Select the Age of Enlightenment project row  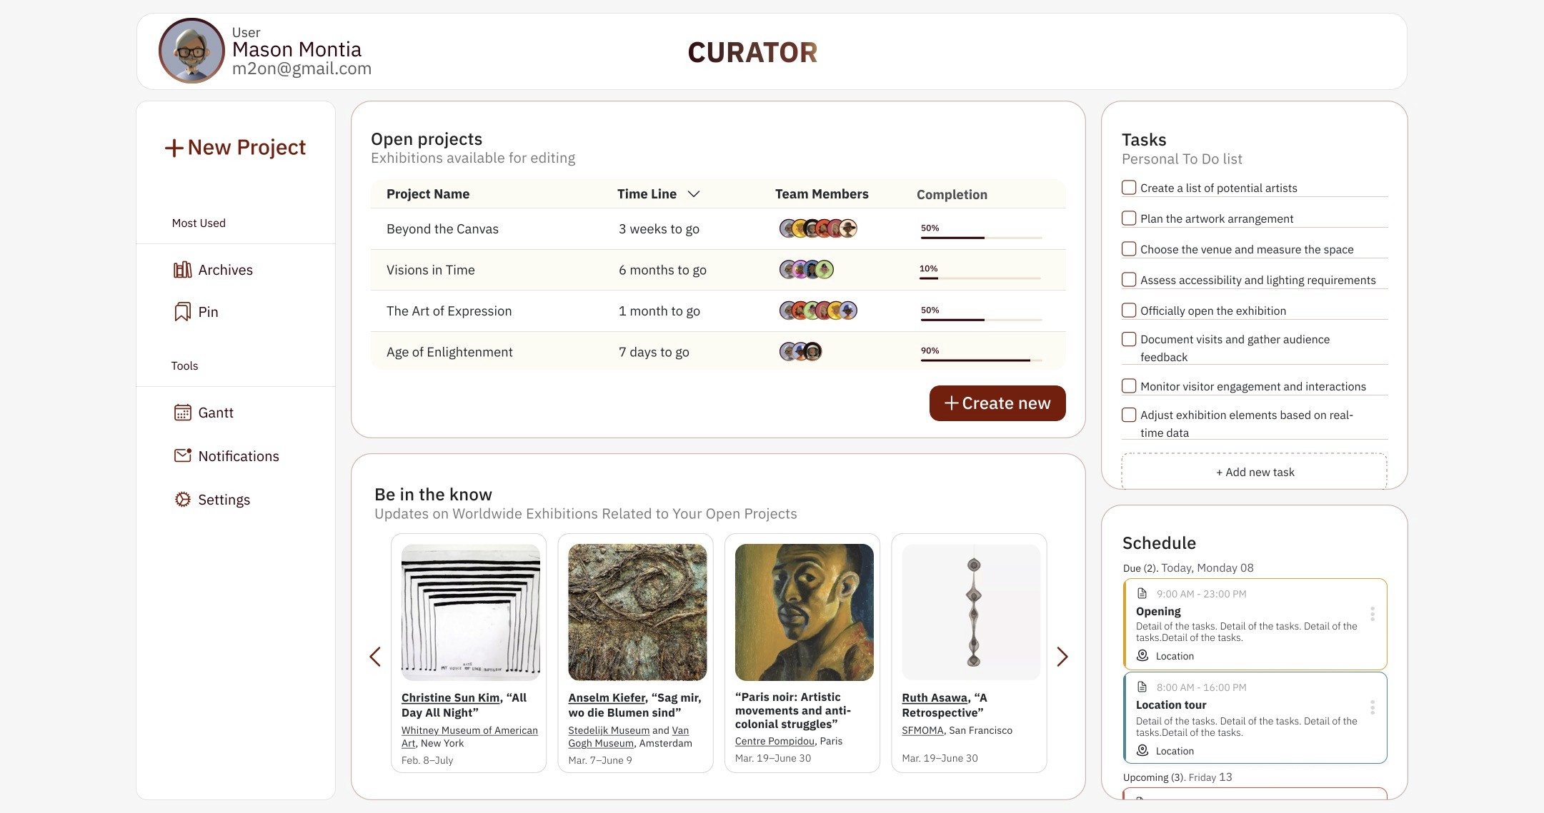[x=449, y=352]
